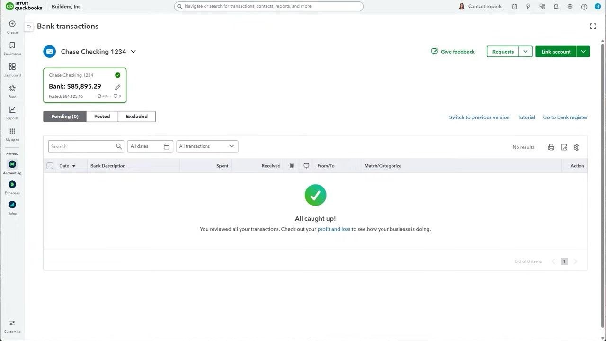Open Reports from the sidebar
606x341 pixels.
[x=12, y=113]
